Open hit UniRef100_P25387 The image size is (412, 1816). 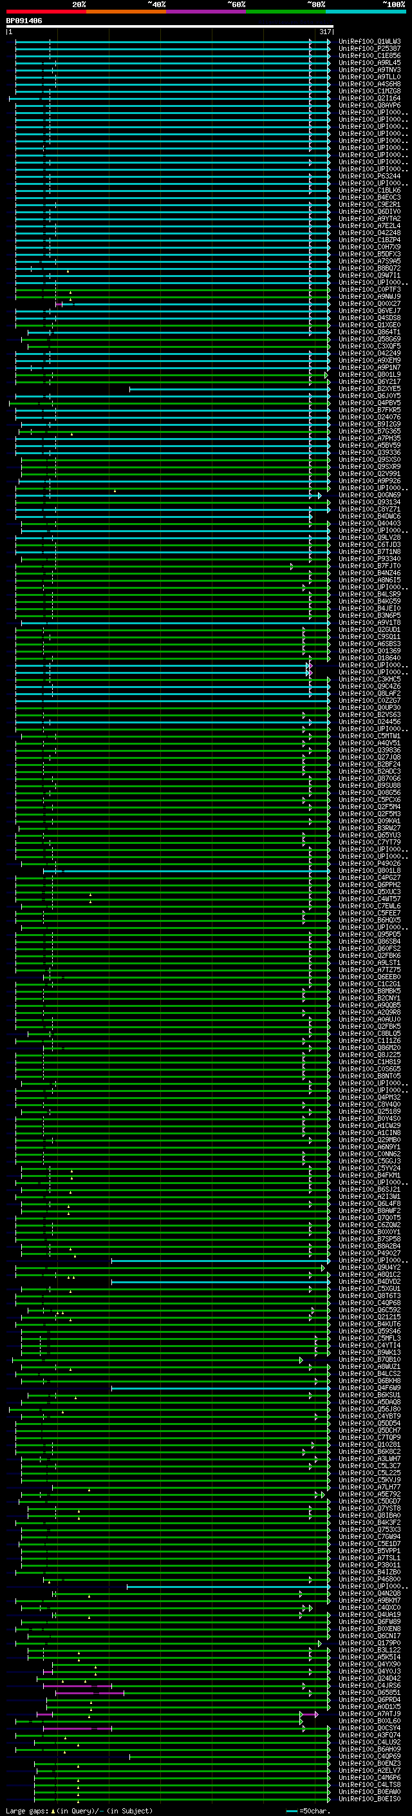coord(370,49)
